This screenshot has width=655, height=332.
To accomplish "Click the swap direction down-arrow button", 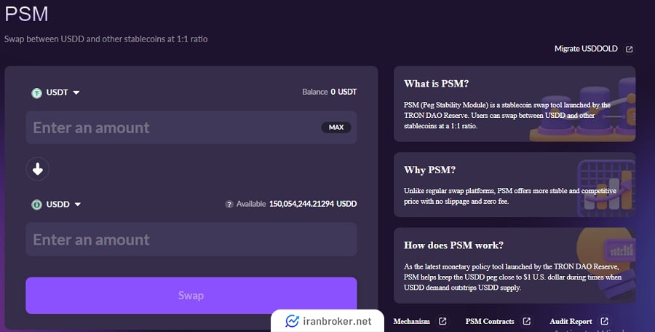I will point(38,169).
